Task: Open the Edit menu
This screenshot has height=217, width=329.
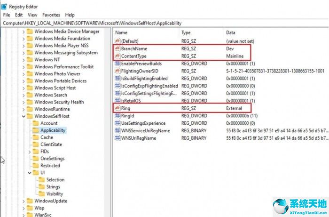Action: (x=19, y=15)
